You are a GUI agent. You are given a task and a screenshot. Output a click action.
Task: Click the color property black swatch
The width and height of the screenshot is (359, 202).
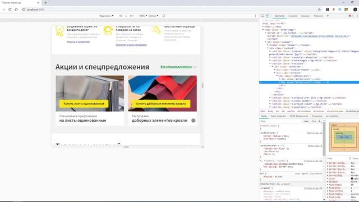point(352,178)
